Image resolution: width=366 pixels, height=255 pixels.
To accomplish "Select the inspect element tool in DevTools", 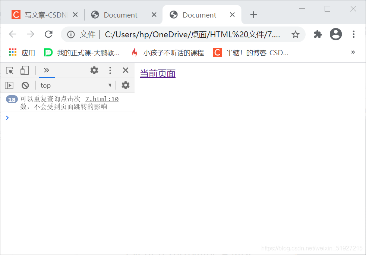I will click(9, 70).
